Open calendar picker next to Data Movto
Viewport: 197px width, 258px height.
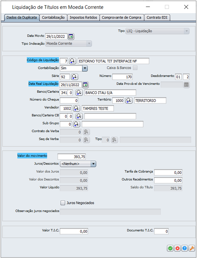pos(71,37)
